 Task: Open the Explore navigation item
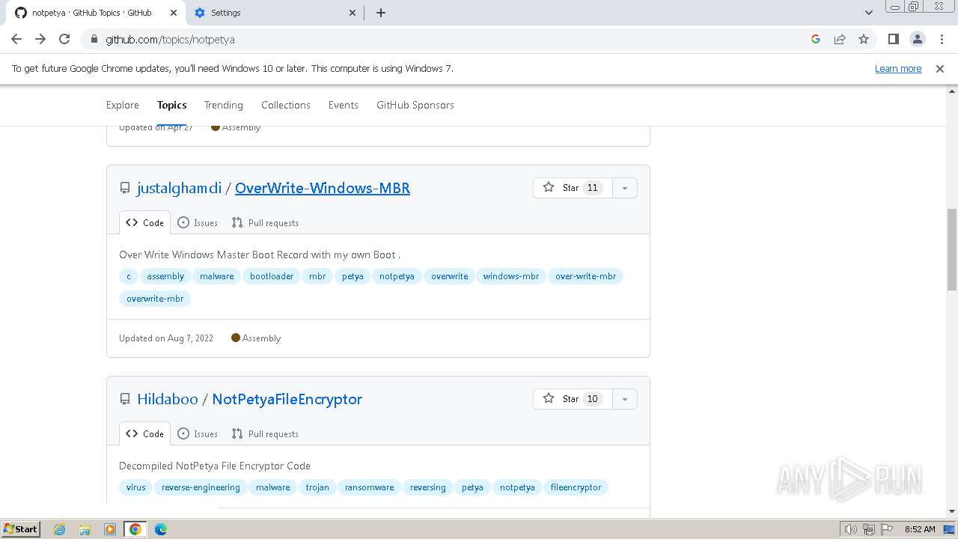point(123,105)
